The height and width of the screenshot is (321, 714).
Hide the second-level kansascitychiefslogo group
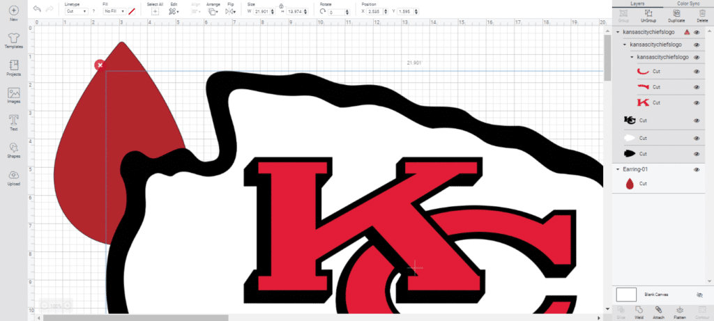(x=697, y=45)
